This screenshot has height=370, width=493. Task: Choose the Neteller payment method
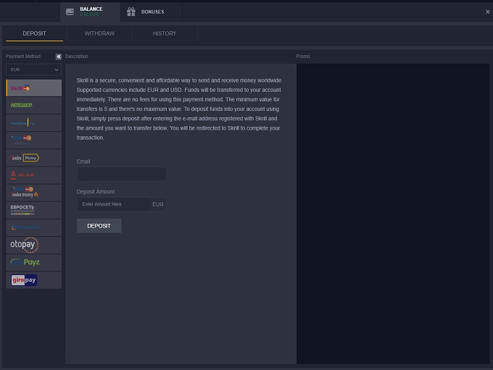point(33,105)
